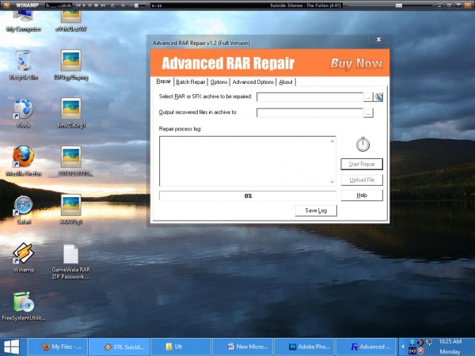
Task: Close the Advanced RAR Repair window
Action: coord(378,40)
